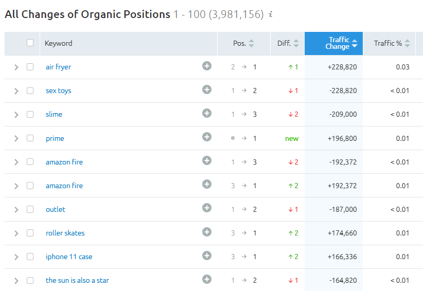The width and height of the screenshot is (423, 291).
Task: Expand amazon fire row rising to position 1
Action: point(16,186)
